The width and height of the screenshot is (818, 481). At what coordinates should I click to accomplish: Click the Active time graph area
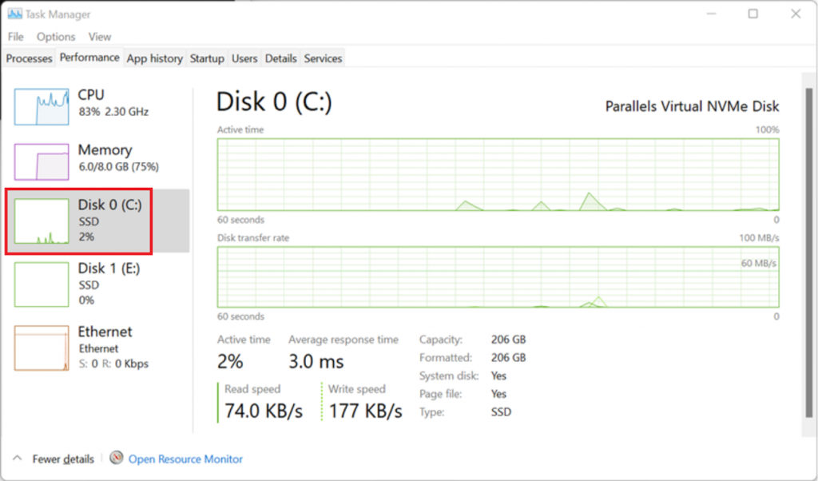pos(498,174)
